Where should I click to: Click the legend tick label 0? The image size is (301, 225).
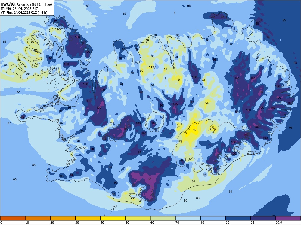1,223
